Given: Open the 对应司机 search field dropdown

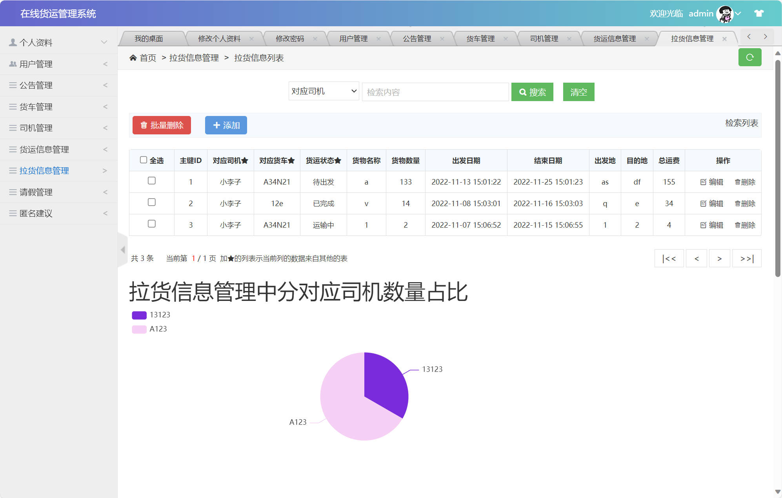Looking at the screenshot, I should [323, 91].
